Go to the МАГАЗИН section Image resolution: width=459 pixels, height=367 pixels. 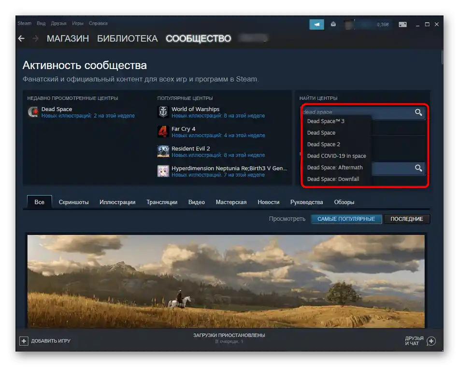[68, 38]
